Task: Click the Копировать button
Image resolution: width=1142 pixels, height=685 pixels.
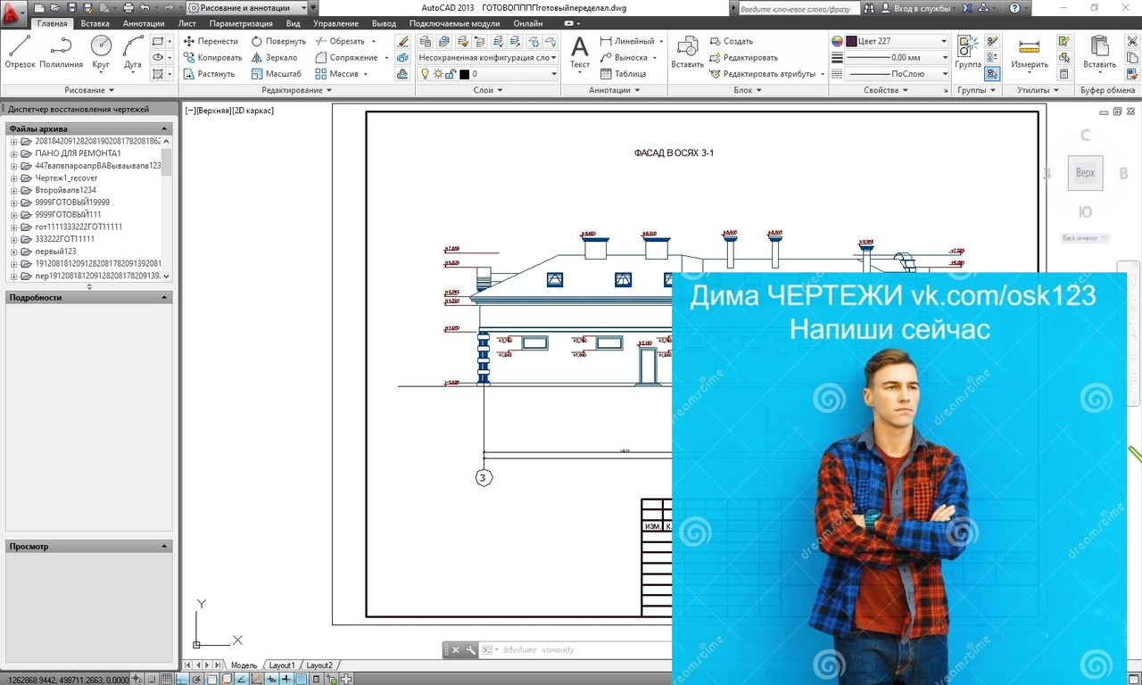Action: [x=212, y=57]
